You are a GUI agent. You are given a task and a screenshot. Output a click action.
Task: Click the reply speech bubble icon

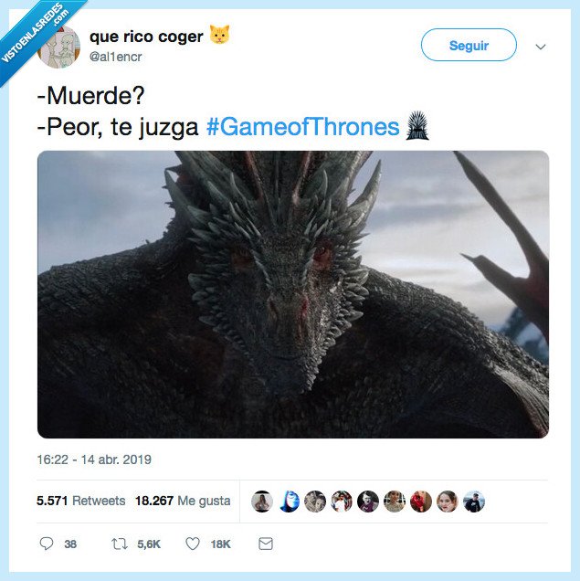pos(47,544)
